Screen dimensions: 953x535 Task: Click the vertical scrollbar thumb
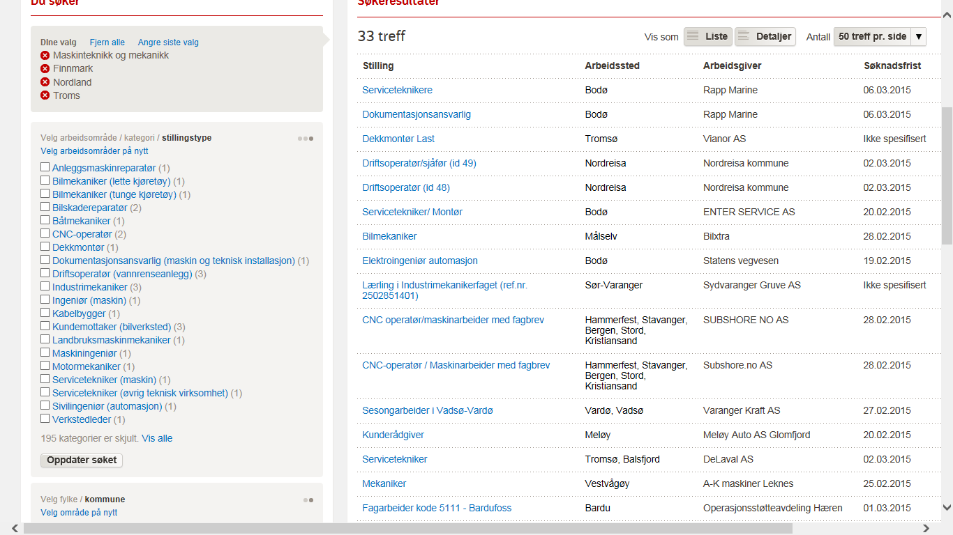(x=947, y=176)
